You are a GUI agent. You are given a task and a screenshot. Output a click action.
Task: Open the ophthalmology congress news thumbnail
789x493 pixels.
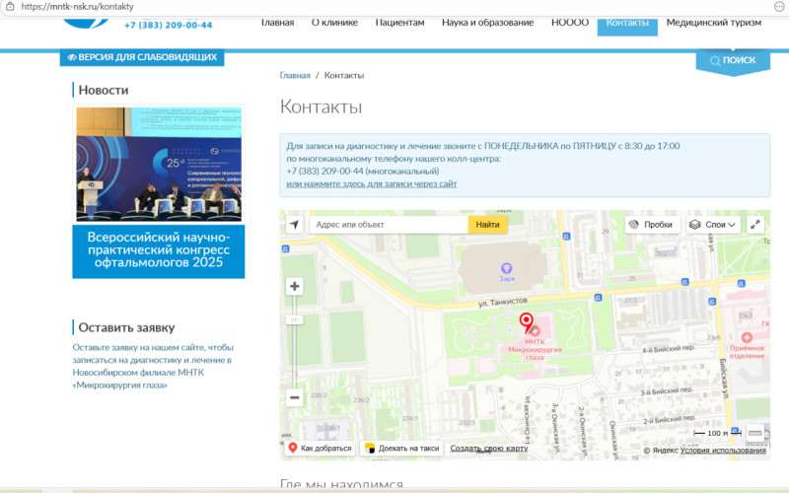pyautogui.click(x=159, y=165)
